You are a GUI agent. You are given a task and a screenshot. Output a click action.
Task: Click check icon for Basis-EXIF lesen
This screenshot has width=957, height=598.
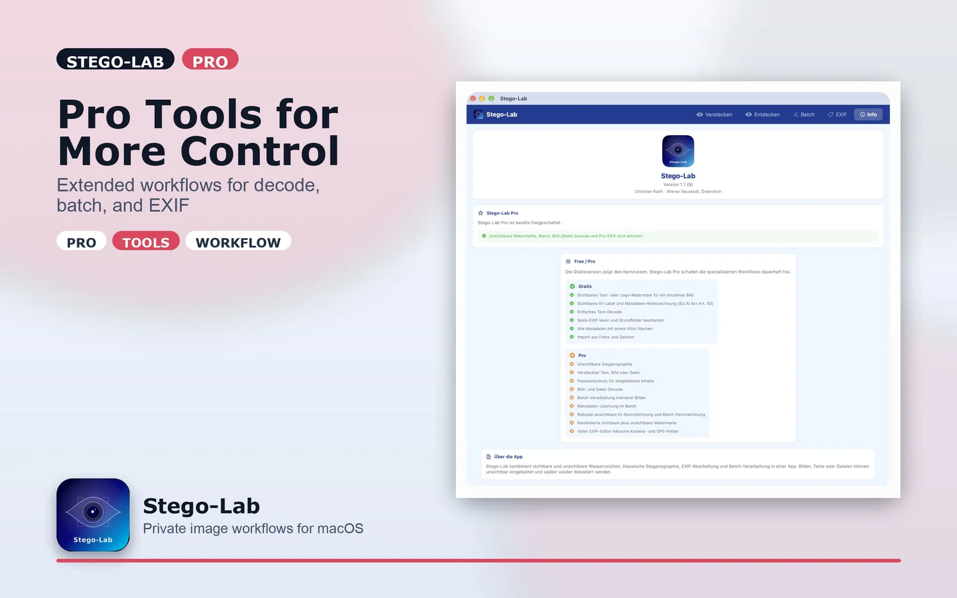coord(572,320)
